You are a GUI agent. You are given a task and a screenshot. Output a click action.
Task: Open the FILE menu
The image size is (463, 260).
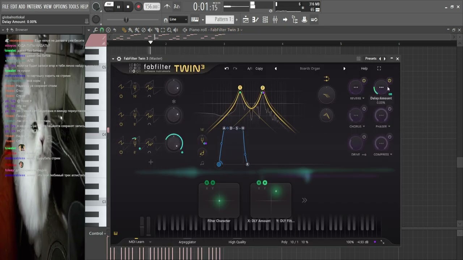click(5, 6)
